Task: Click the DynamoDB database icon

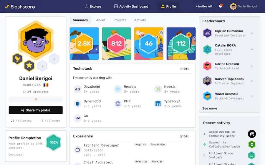Action: point(77,104)
